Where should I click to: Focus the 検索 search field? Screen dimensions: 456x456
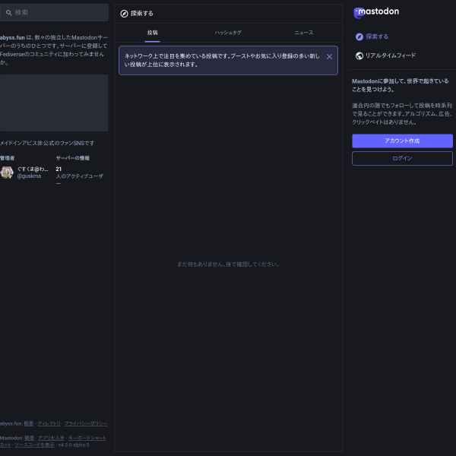coord(55,12)
